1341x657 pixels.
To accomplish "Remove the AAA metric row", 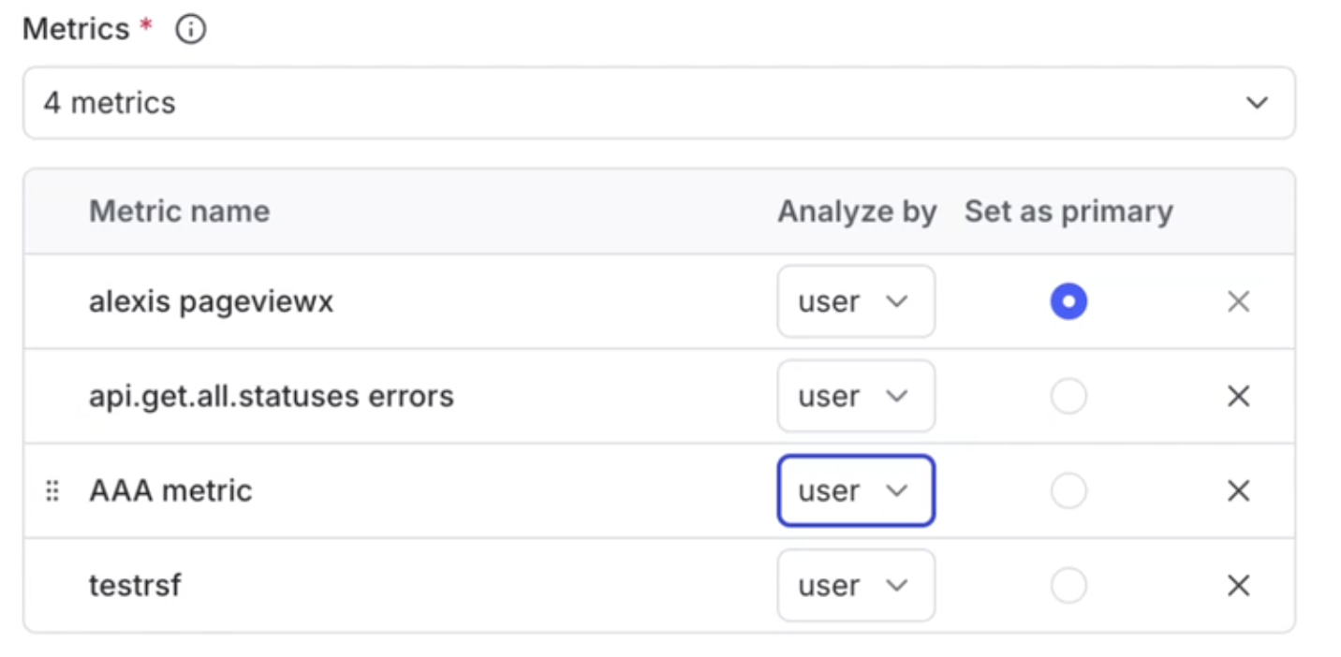I will point(1238,490).
